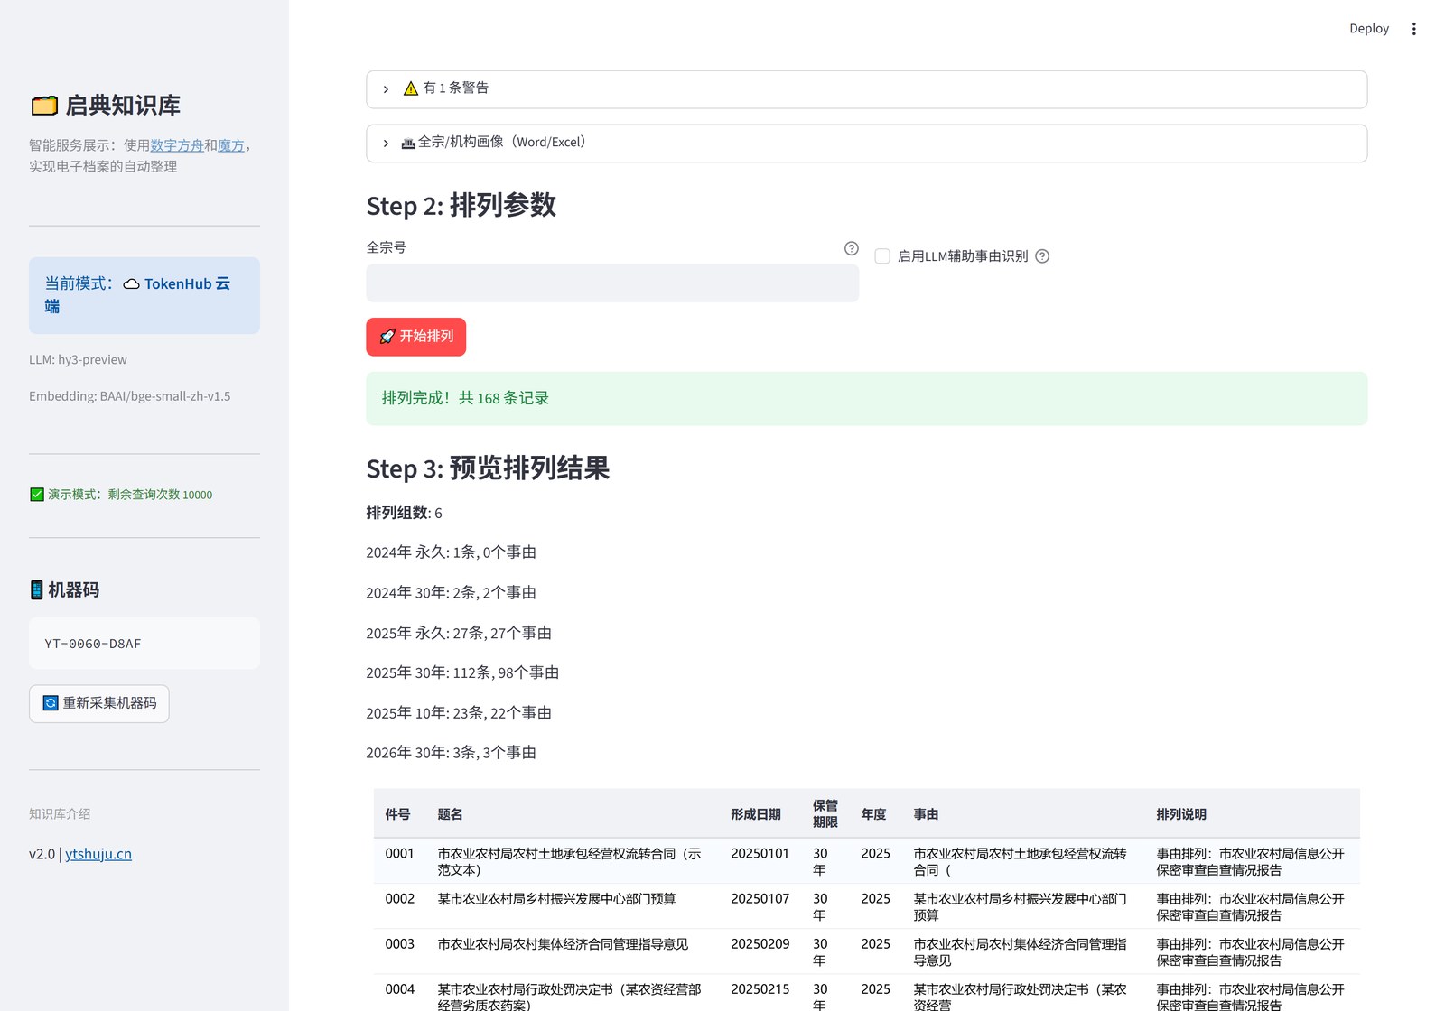The height and width of the screenshot is (1011, 1445).
Task: Click the text 2026年 30年: 3条, 3个事由
Action: pos(452,753)
